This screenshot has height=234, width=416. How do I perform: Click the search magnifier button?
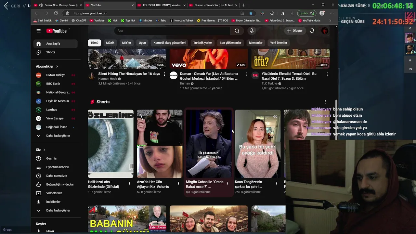(x=237, y=31)
